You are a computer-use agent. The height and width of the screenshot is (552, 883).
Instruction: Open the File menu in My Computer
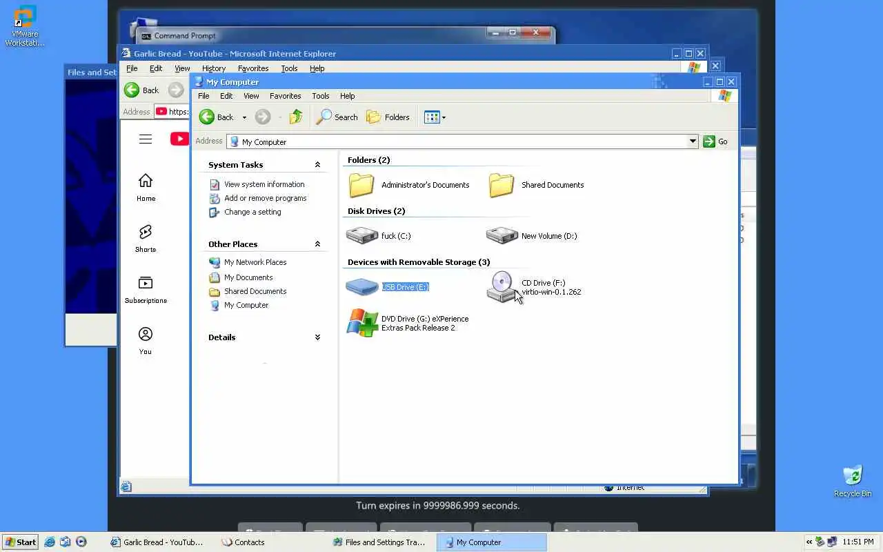click(x=204, y=96)
